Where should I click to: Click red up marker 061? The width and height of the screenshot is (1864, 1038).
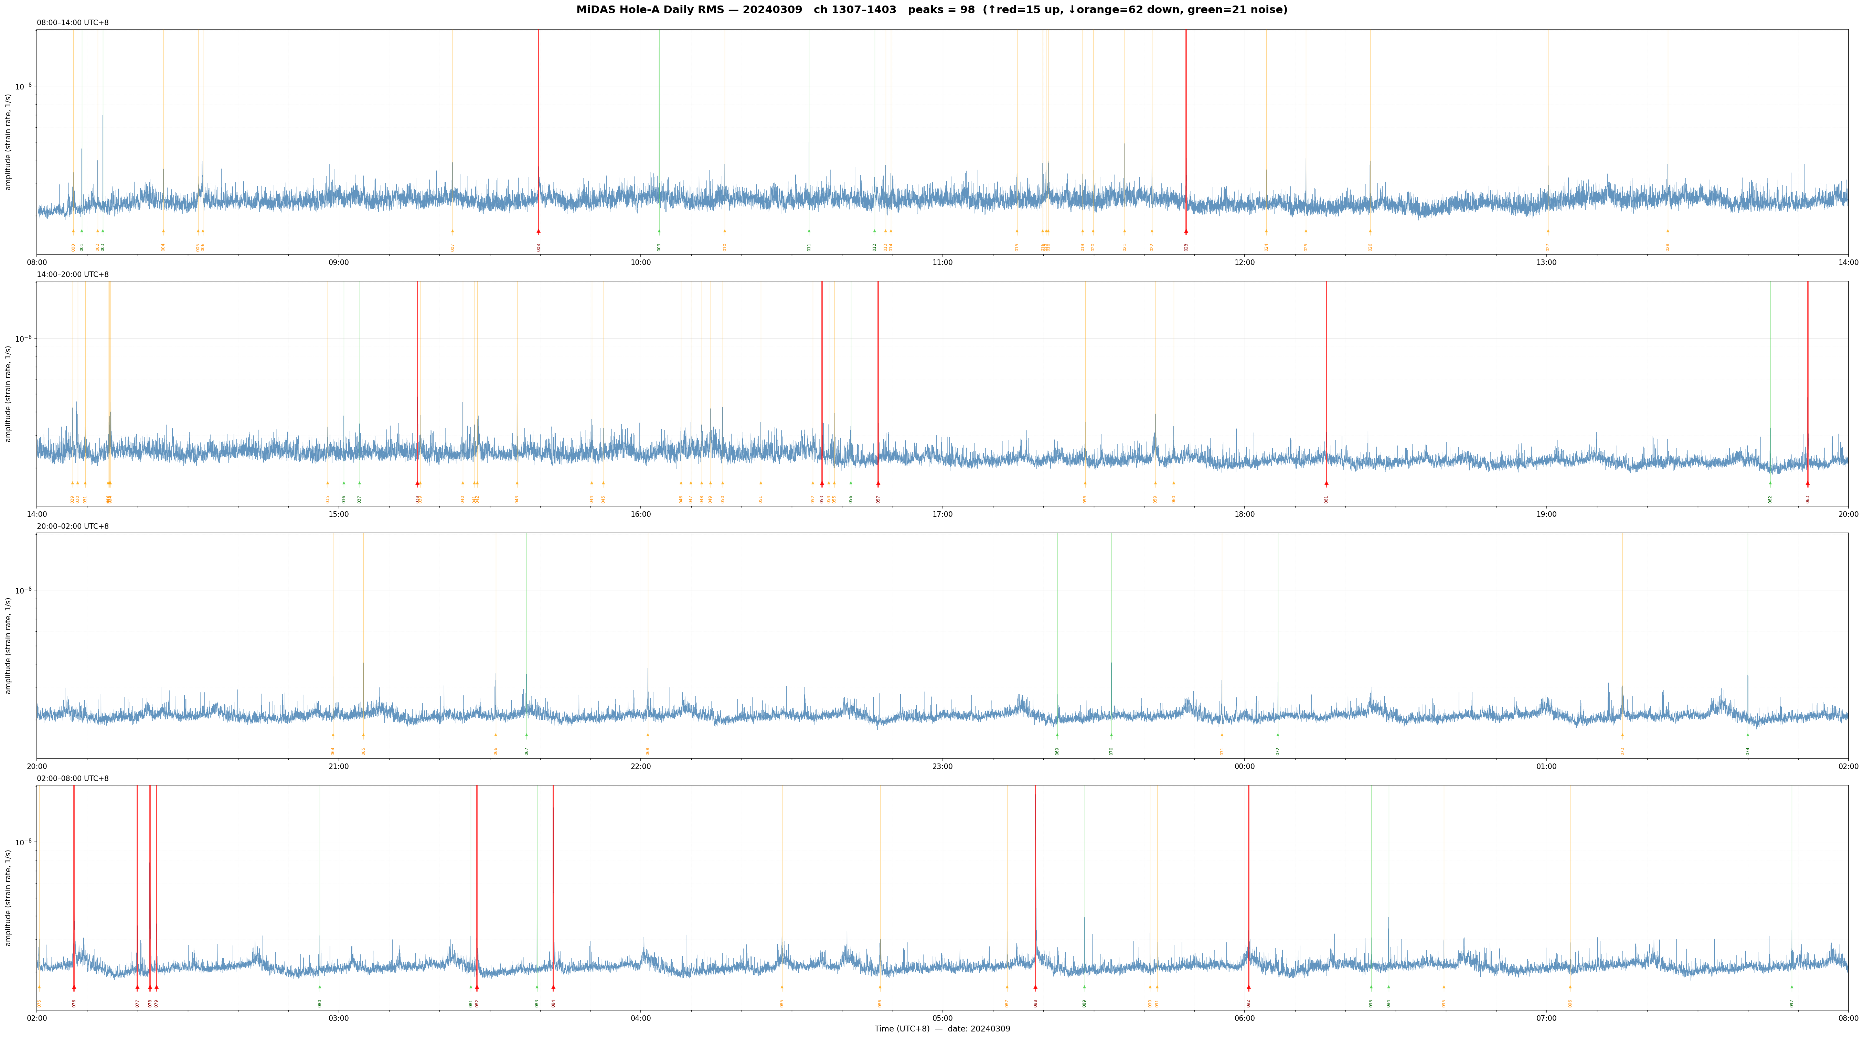[x=1327, y=483]
